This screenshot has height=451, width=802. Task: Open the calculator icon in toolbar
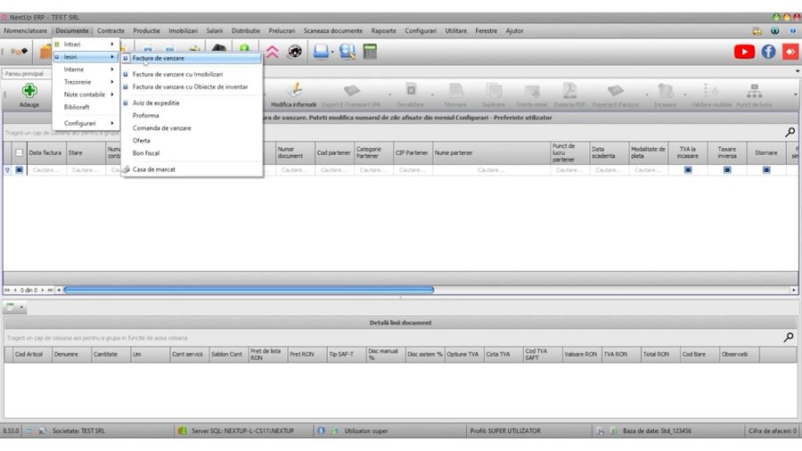click(x=370, y=52)
